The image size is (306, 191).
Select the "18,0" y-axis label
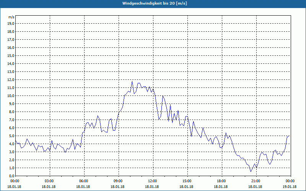click(11, 32)
